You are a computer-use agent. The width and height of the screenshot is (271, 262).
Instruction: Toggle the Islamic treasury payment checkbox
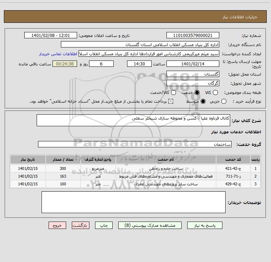pos(171,101)
